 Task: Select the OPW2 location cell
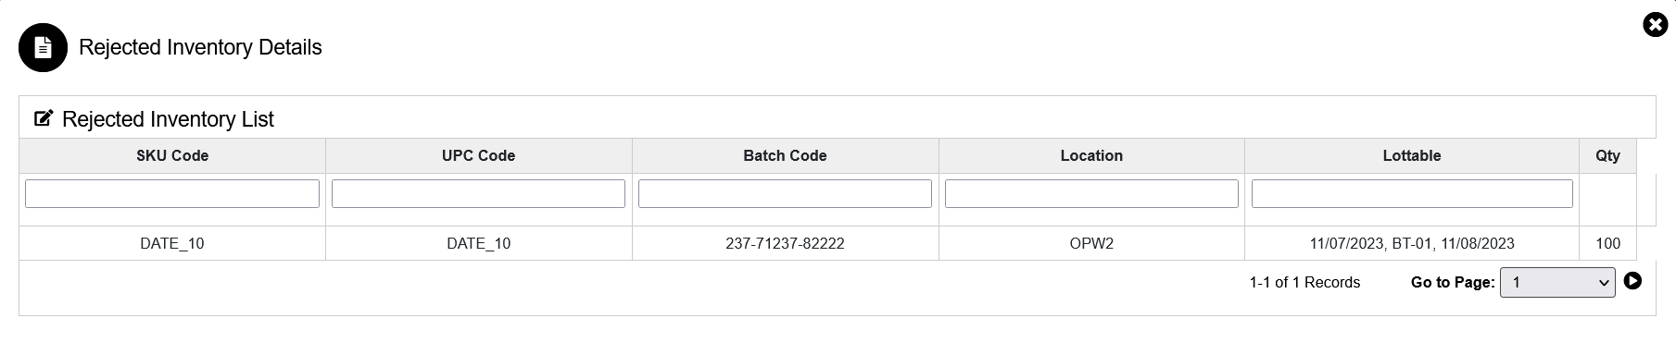tap(1091, 243)
